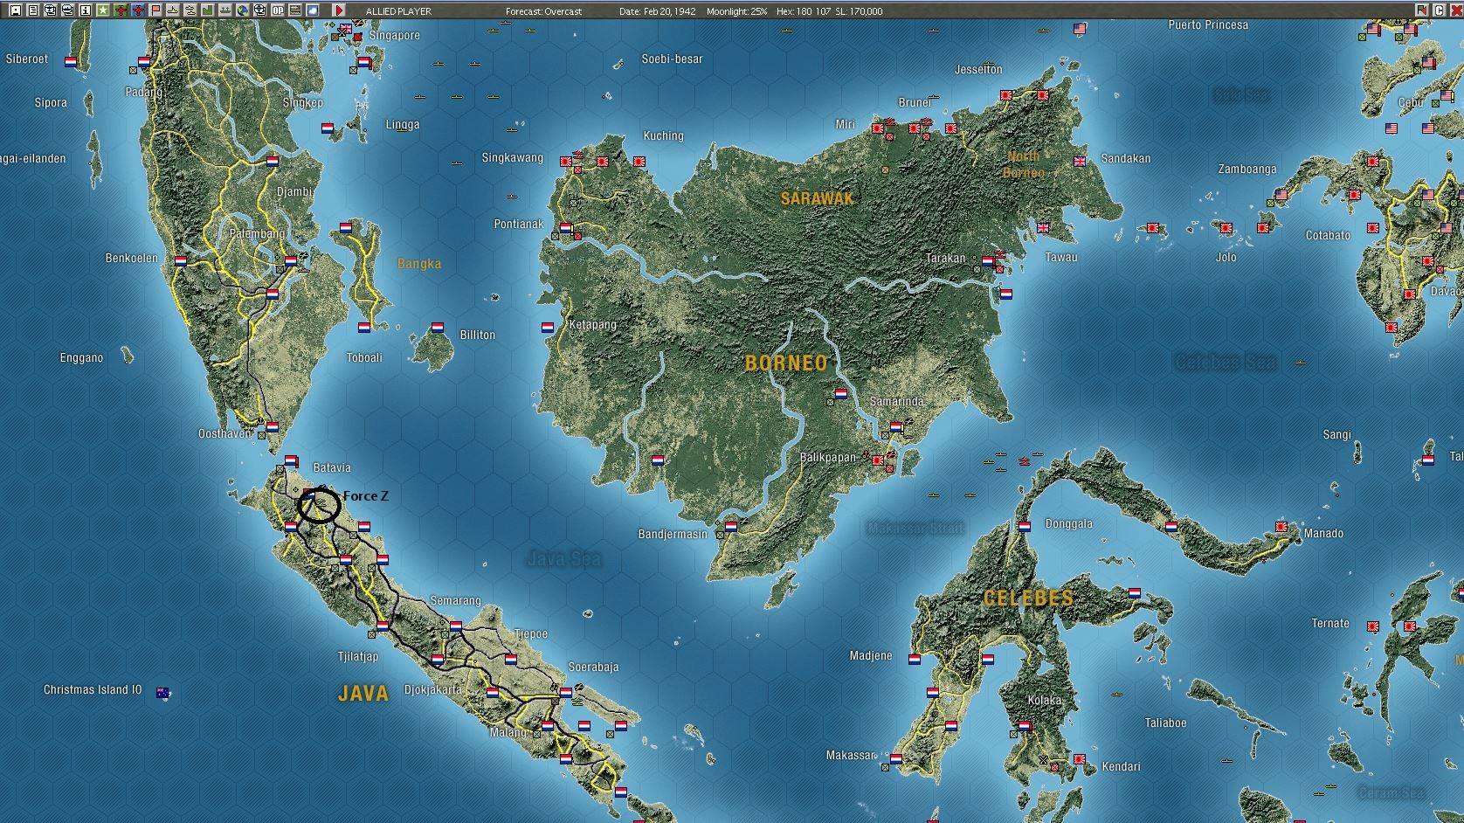Viewport: 1464px width, 823px height.
Task: Click the Batavia map label
Action: click(332, 467)
